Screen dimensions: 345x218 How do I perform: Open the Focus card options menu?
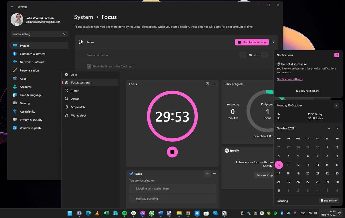(215, 84)
